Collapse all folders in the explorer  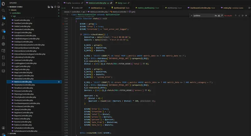coord(58,7)
